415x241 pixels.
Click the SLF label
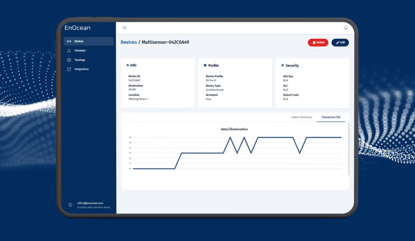[285, 86]
